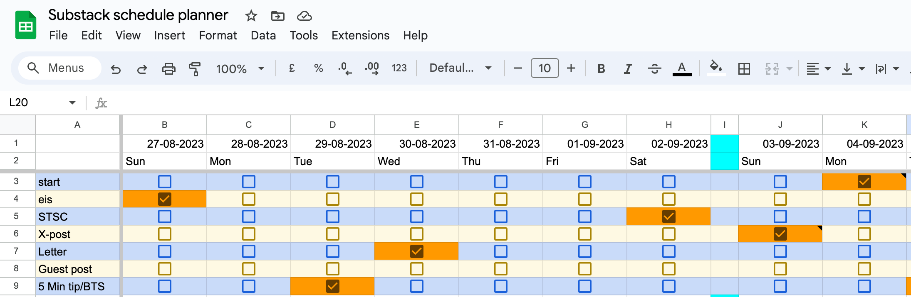Image resolution: width=911 pixels, height=297 pixels.
Task: Uncheck X-post checkbox on 03-09-2023
Action: (780, 234)
